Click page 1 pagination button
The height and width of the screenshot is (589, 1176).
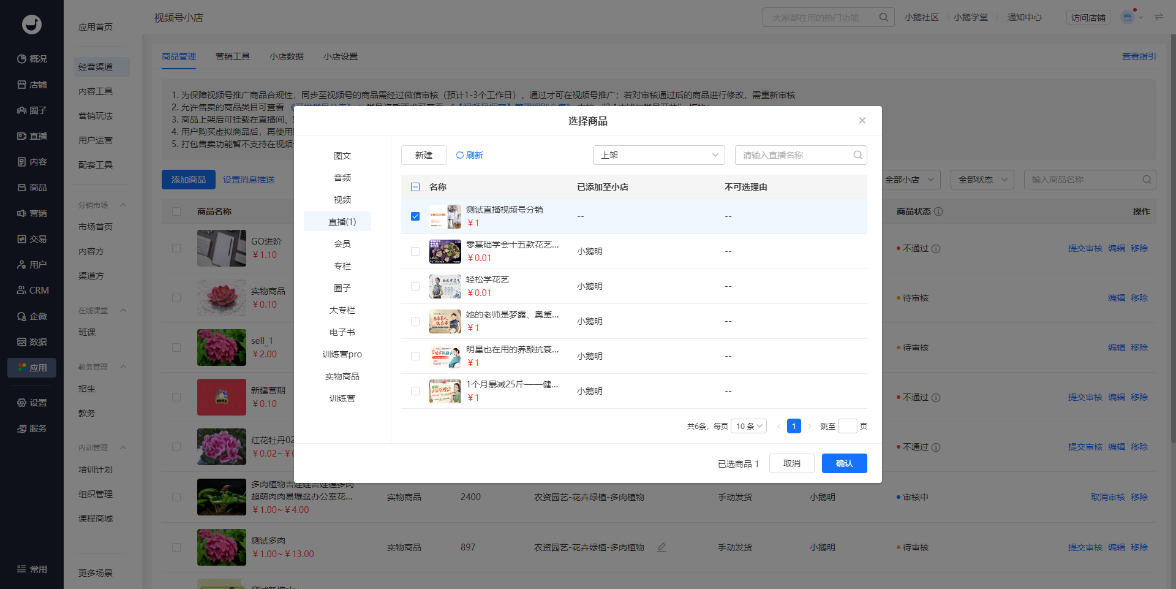(794, 426)
